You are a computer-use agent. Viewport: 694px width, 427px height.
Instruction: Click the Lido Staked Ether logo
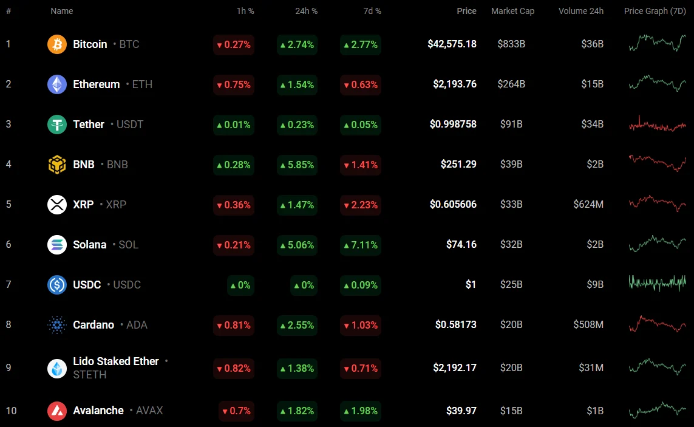57,368
